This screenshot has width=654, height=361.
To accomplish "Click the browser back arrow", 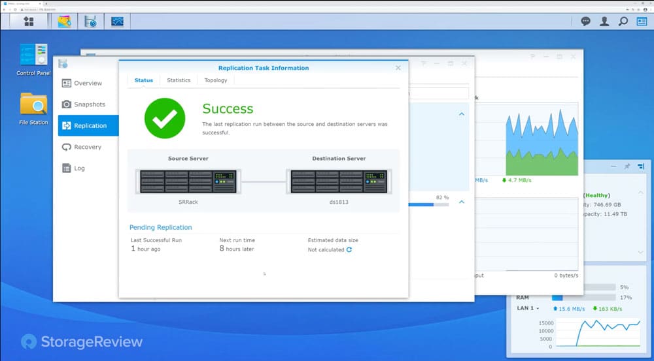I will click(4, 9).
